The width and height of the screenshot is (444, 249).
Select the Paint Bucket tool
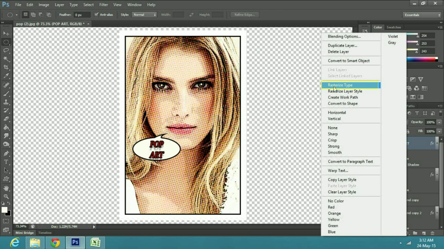6,128
